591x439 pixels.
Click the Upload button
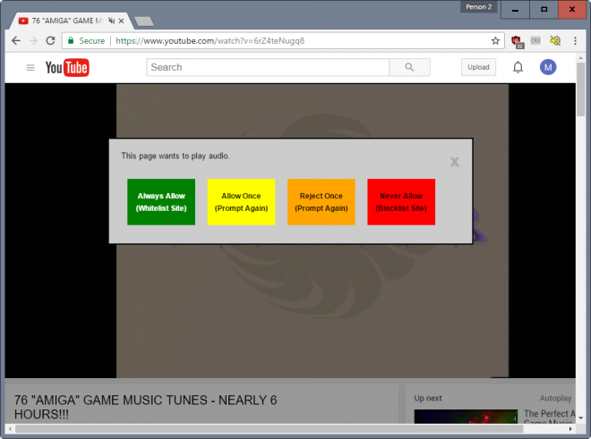(478, 67)
